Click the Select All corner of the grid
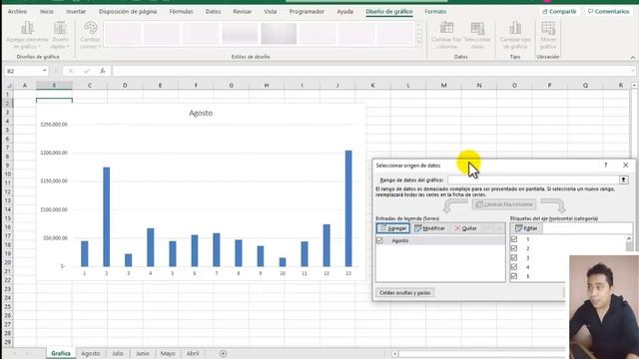This screenshot has width=639, height=359. (9, 85)
